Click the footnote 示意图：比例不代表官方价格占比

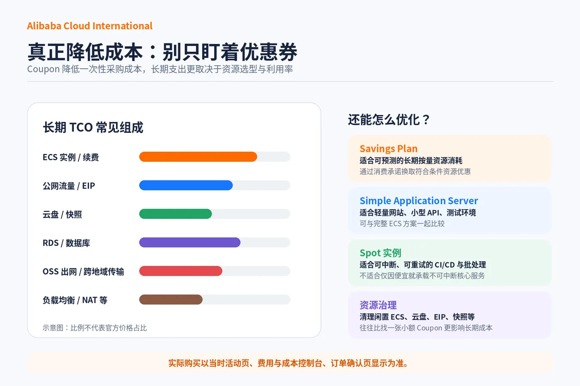pos(95,328)
